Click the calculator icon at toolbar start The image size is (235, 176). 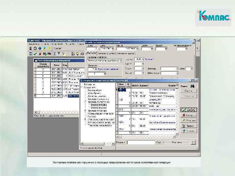31,48
